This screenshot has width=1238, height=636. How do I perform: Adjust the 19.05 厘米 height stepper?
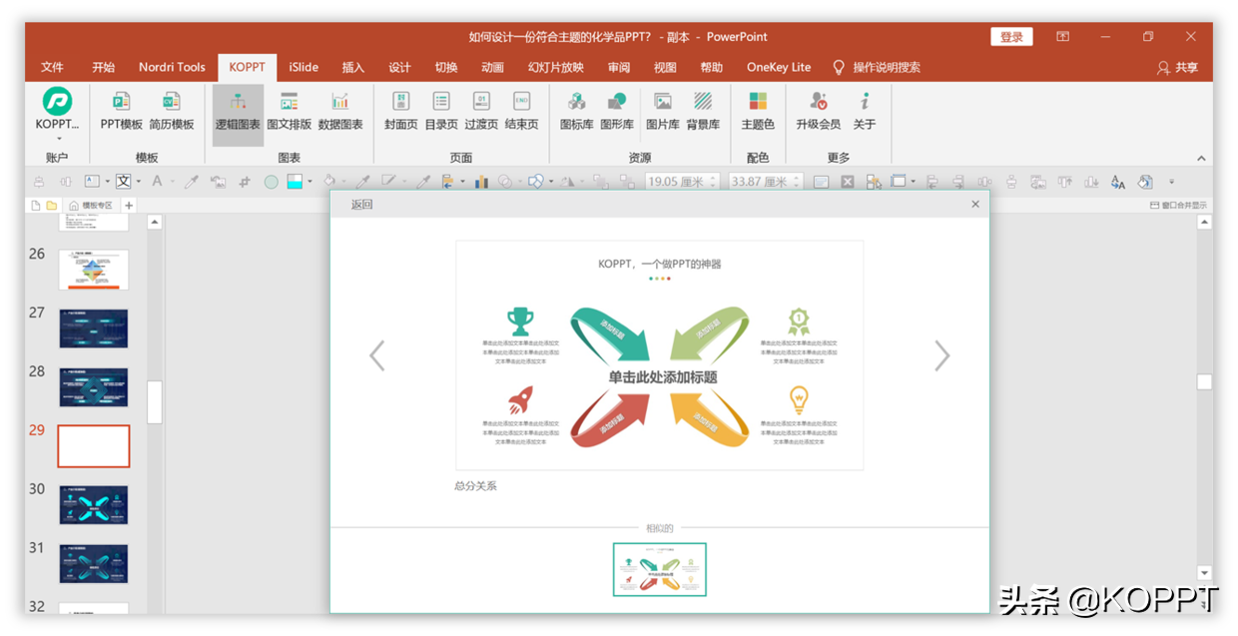[713, 182]
